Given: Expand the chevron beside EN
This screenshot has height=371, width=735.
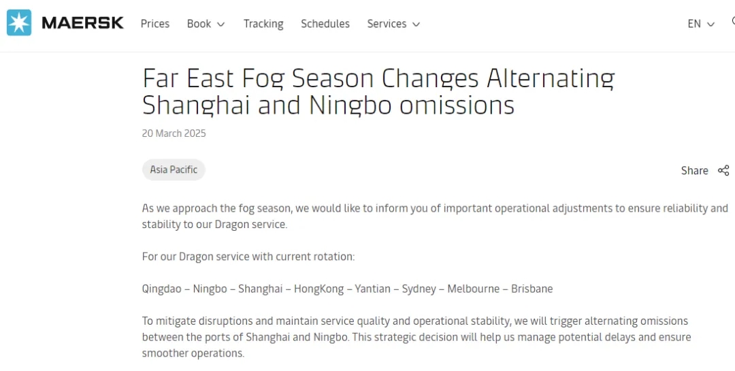Looking at the screenshot, I should (710, 24).
